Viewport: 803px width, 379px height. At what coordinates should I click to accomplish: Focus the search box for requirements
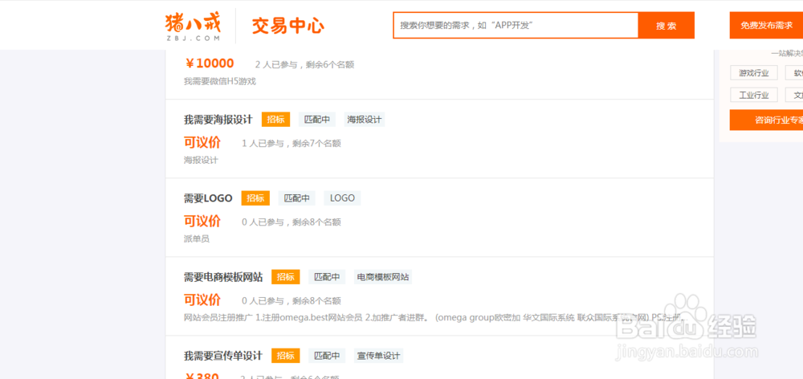[x=516, y=25]
